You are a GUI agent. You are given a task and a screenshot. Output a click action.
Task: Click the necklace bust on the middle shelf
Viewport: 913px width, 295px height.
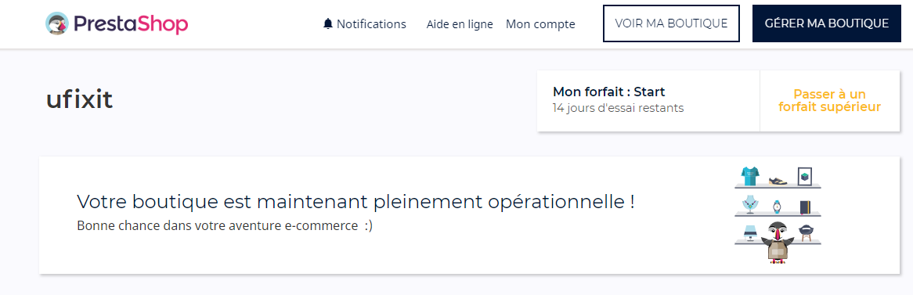(749, 206)
